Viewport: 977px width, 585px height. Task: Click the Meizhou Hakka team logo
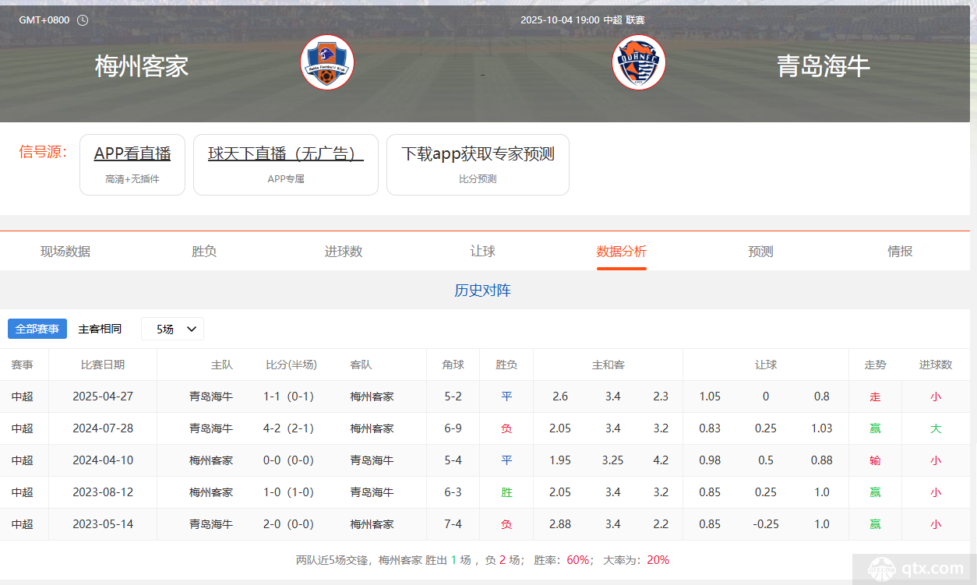point(327,62)
